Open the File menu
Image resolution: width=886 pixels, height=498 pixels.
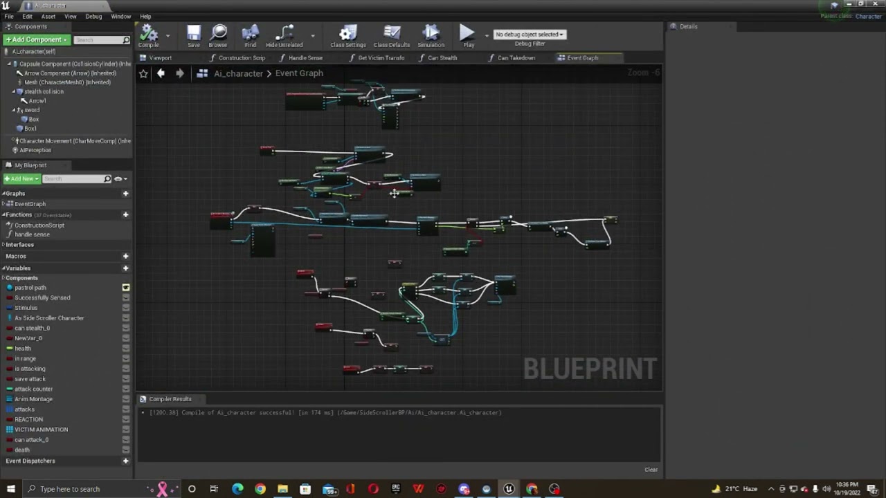pos(9,17)
